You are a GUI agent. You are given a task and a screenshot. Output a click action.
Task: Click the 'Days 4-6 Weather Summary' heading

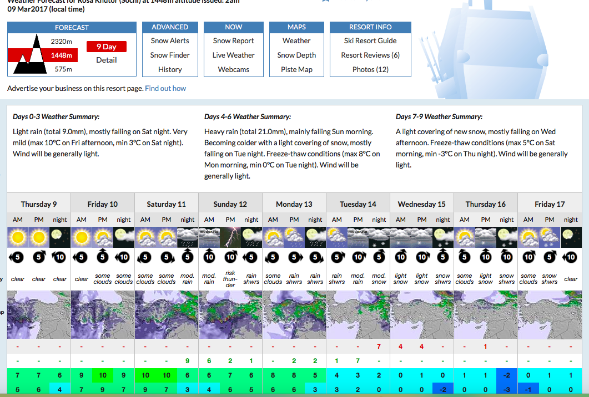point(248,116)
